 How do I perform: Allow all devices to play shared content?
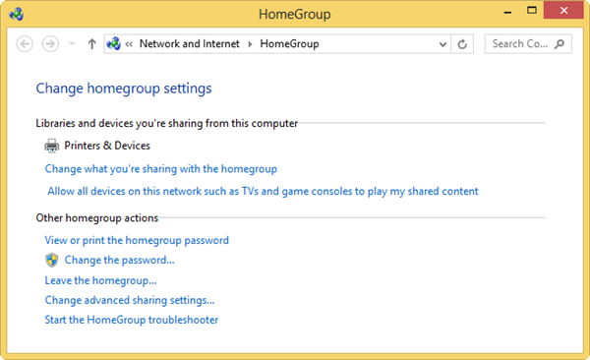pos(263,191)
